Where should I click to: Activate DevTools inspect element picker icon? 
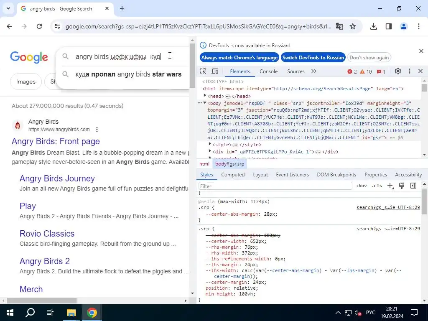click(204, 71)
